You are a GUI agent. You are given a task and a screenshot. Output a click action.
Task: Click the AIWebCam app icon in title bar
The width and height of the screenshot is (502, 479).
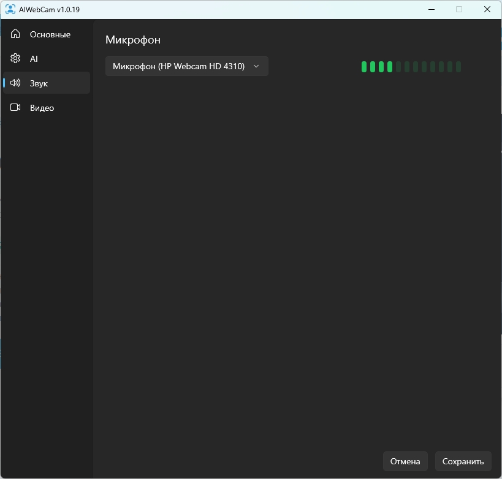(x=10, y=9)
